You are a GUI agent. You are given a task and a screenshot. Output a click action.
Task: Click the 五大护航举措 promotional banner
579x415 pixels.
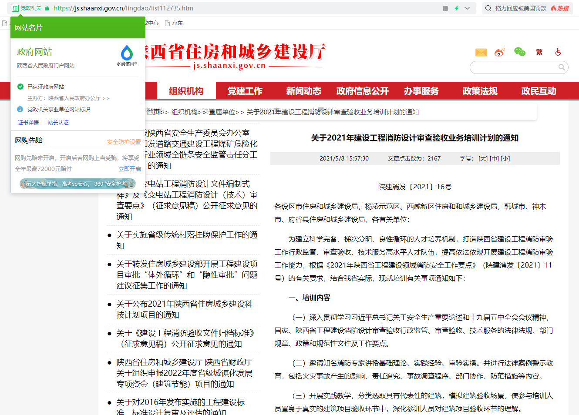77,184
